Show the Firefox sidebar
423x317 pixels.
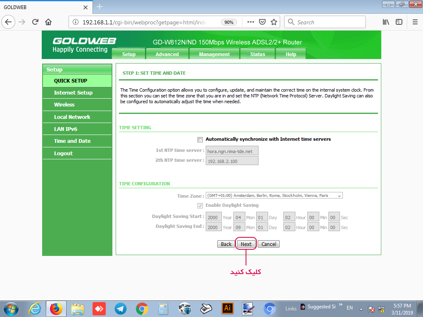click(399, 22)
